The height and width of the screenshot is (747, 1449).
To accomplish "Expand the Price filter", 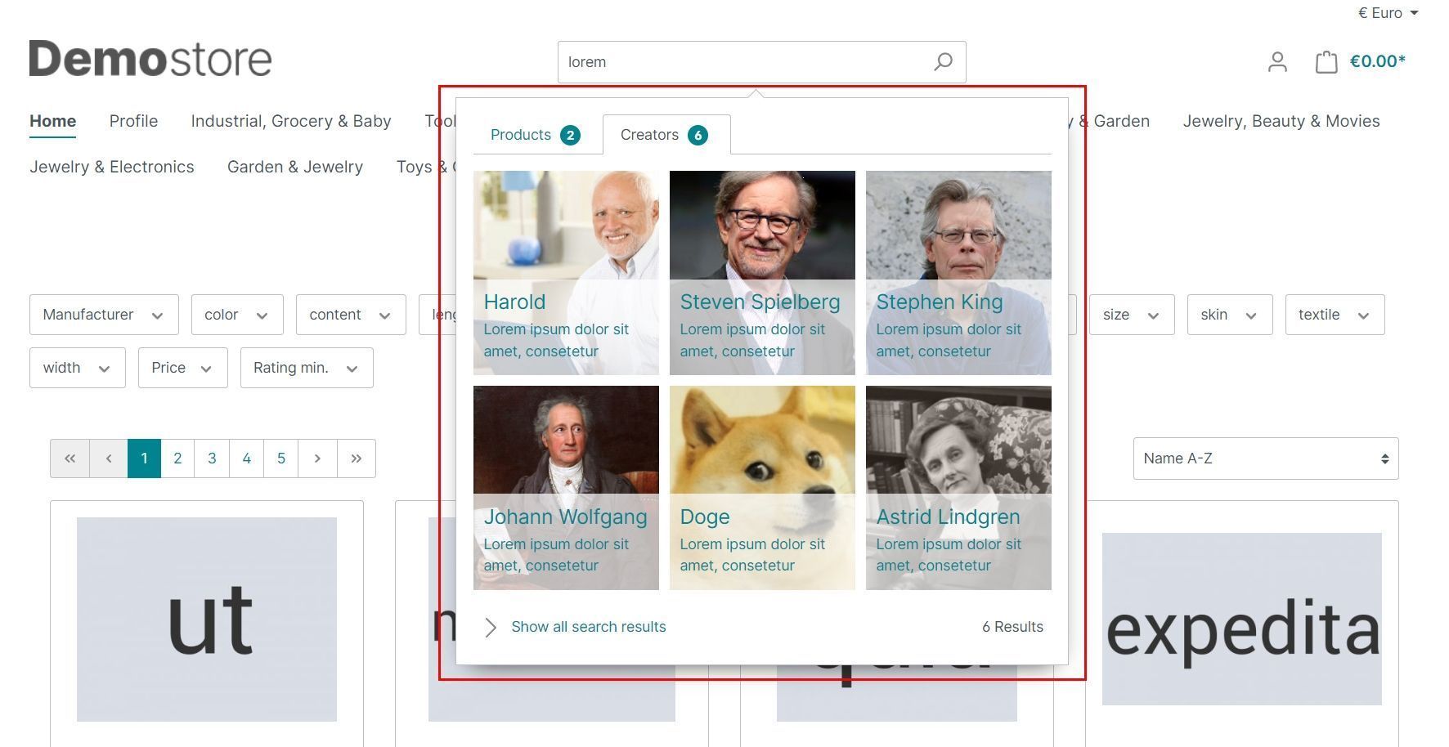I will click(x=183, y=368).
